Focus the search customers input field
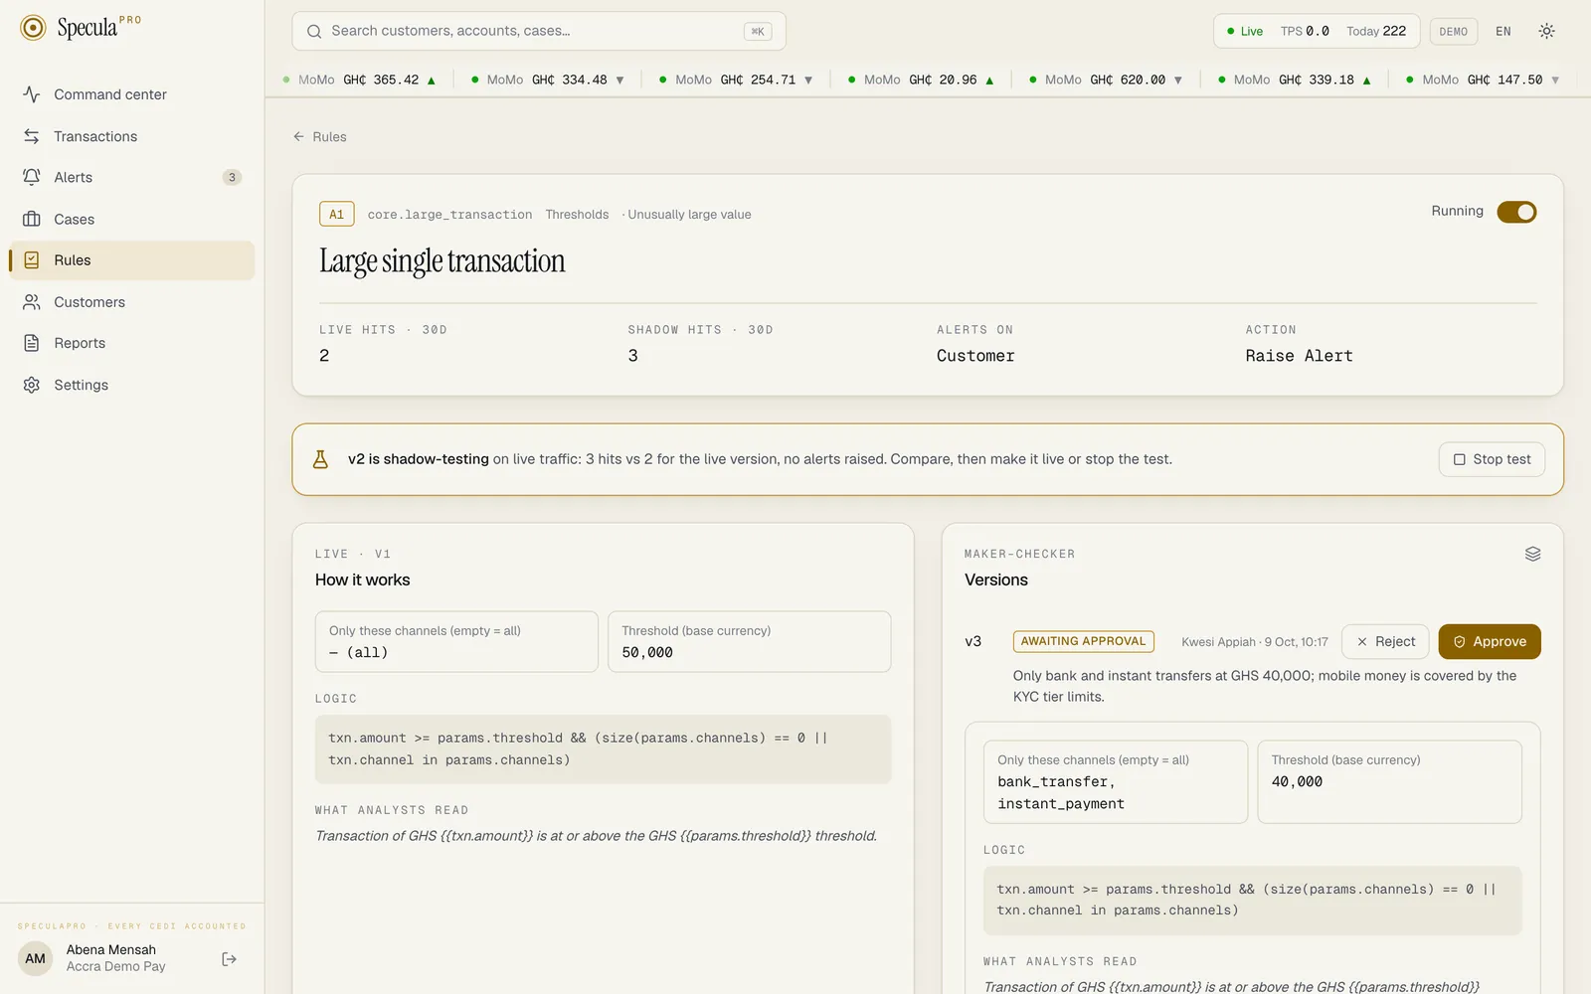1591x994 pixels. pos(539,31)
